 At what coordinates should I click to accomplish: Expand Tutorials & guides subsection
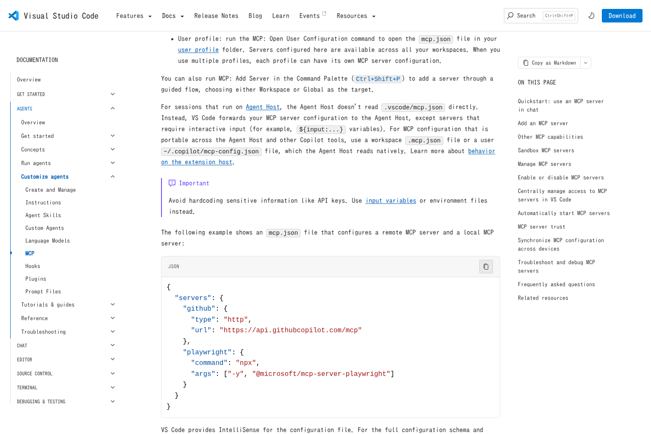pos(113,304)
